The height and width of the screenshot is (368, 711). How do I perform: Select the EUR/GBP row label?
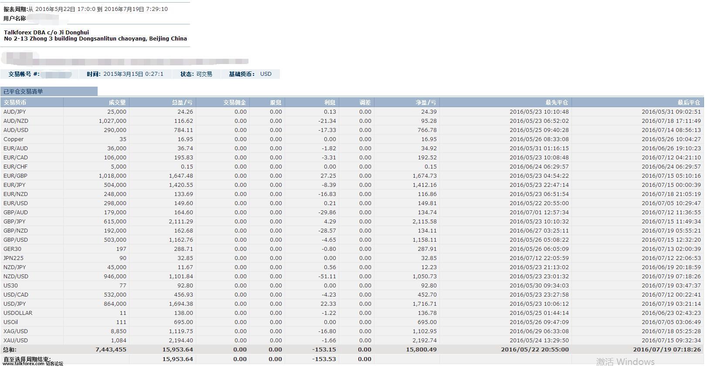click(x=15, y=176)
